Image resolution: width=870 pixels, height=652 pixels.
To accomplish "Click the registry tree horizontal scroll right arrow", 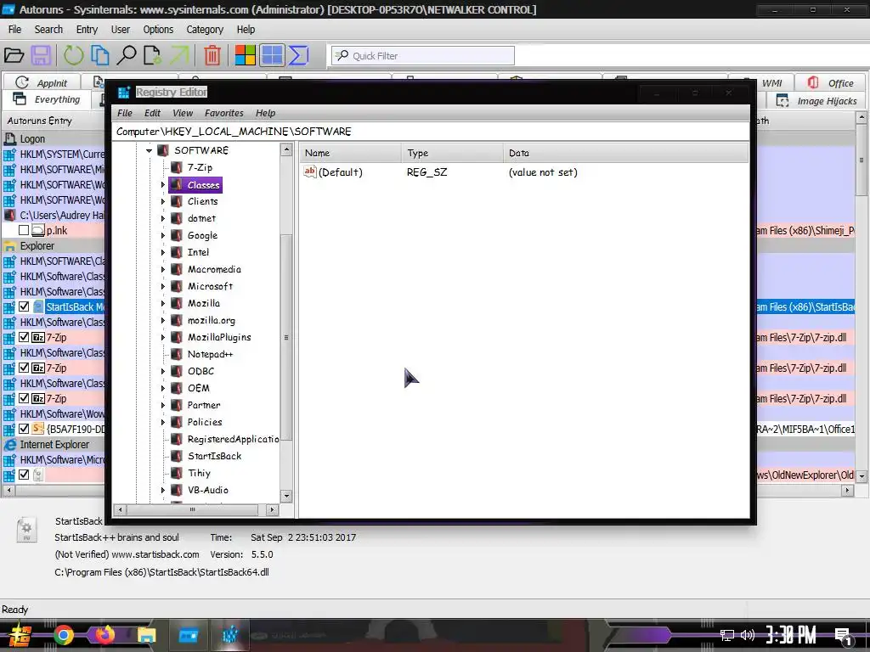I will 272,509.
